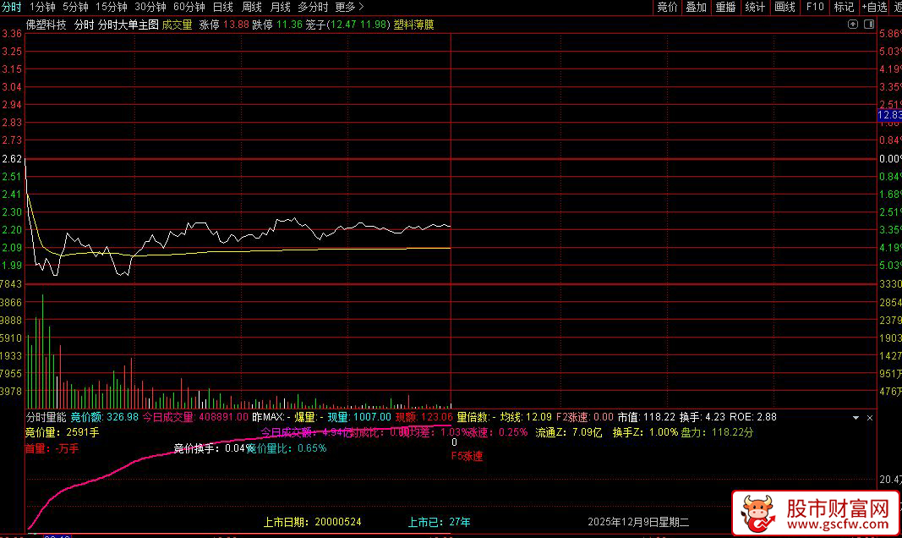Open the 画线 drawing tool
Image resolution: width=902 pixels, height=538 pixels.
click(784, 7)
